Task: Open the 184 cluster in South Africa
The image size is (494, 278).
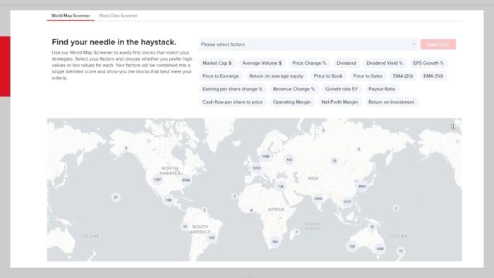Action: point(275,241)
